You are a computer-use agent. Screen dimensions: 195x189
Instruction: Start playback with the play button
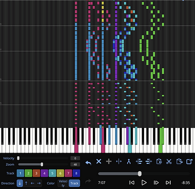144,183
